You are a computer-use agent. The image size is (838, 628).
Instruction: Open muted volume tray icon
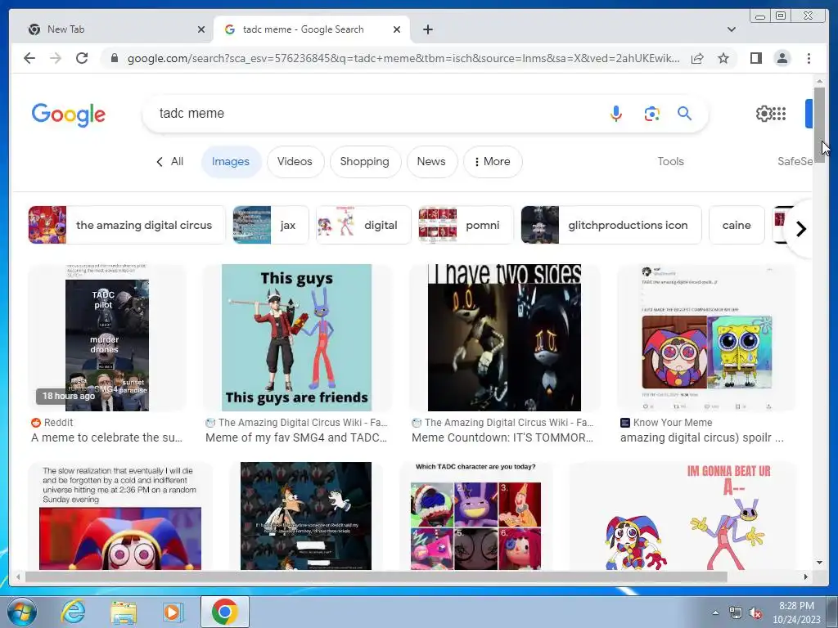tap(755, 612)
